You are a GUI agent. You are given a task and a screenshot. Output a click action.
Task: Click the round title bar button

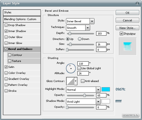137,4
